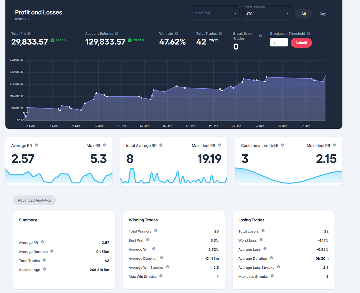The image size is (360, 293).
Task: Switch chart view to Day
Action: click(322, 14)
